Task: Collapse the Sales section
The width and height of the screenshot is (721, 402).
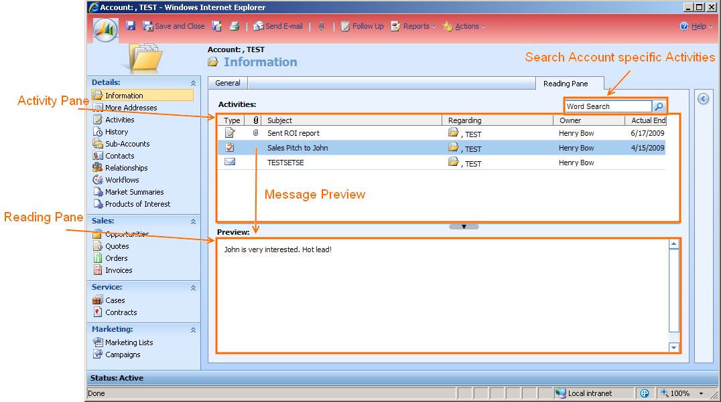Action: [x=193, y=221]
